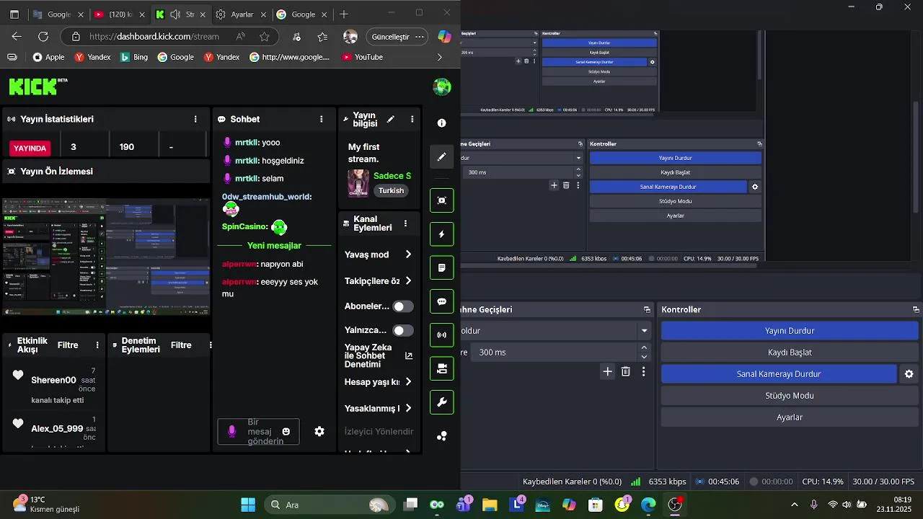923x519 pixels.
Task: Click the camera sidebar icon in Kick
Action: 442,368
